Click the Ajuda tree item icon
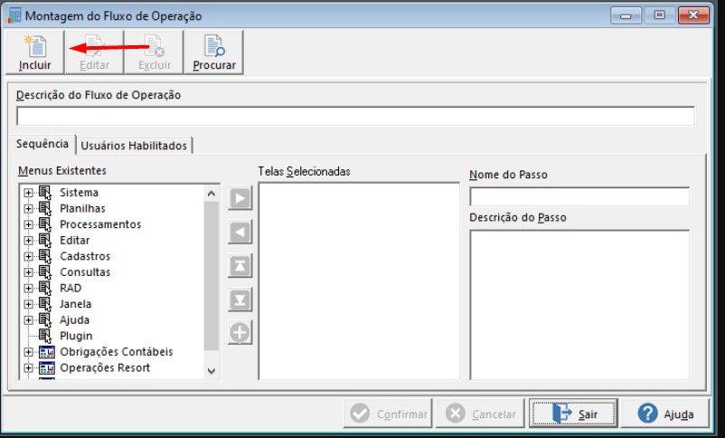The image size is (725, 438). point(45,320)
